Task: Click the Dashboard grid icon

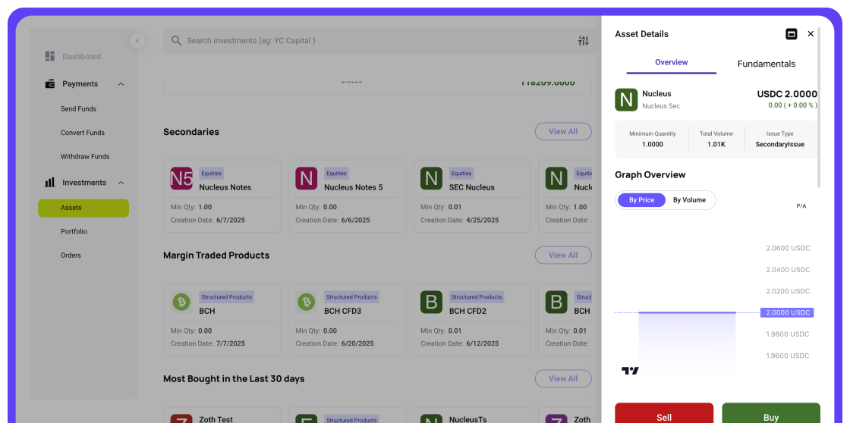Action: [x=50, y=56]
